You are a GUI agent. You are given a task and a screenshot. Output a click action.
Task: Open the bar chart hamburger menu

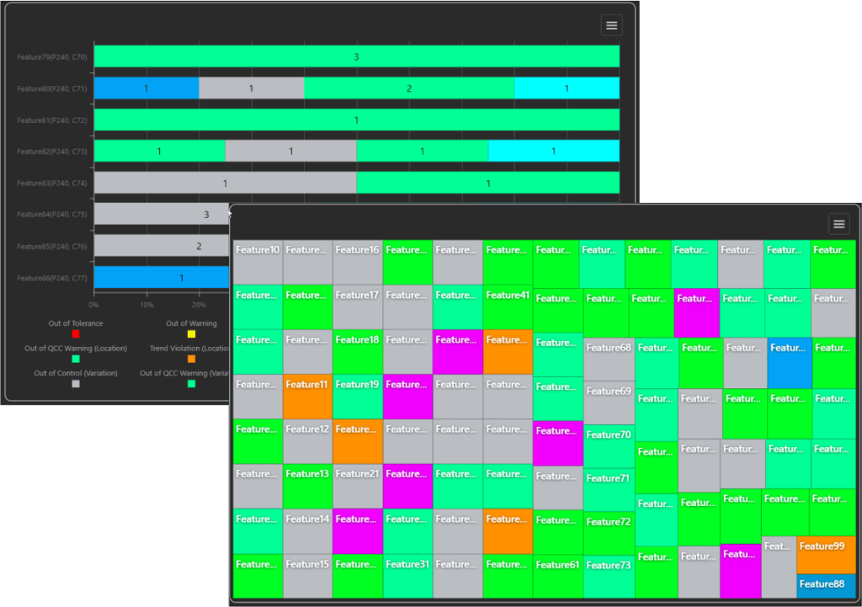(x=611, y=25)
